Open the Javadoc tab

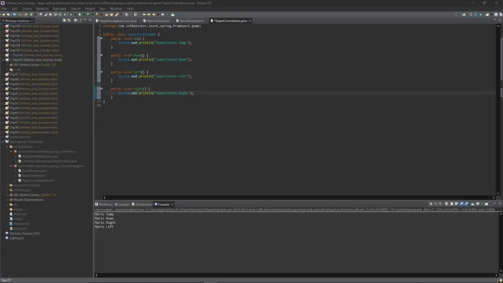[122, 204]
